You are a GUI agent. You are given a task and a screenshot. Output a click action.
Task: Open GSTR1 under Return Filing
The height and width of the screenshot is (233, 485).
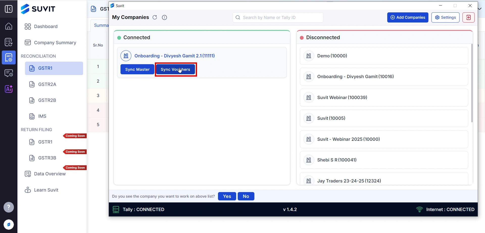41,142
